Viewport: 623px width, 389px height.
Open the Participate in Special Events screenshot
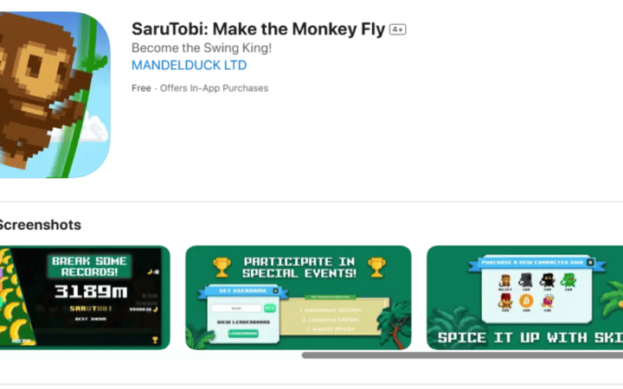[299, 297]
